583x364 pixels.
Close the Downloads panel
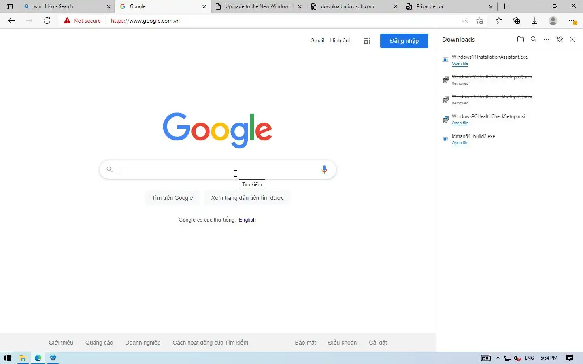(572, 39)
